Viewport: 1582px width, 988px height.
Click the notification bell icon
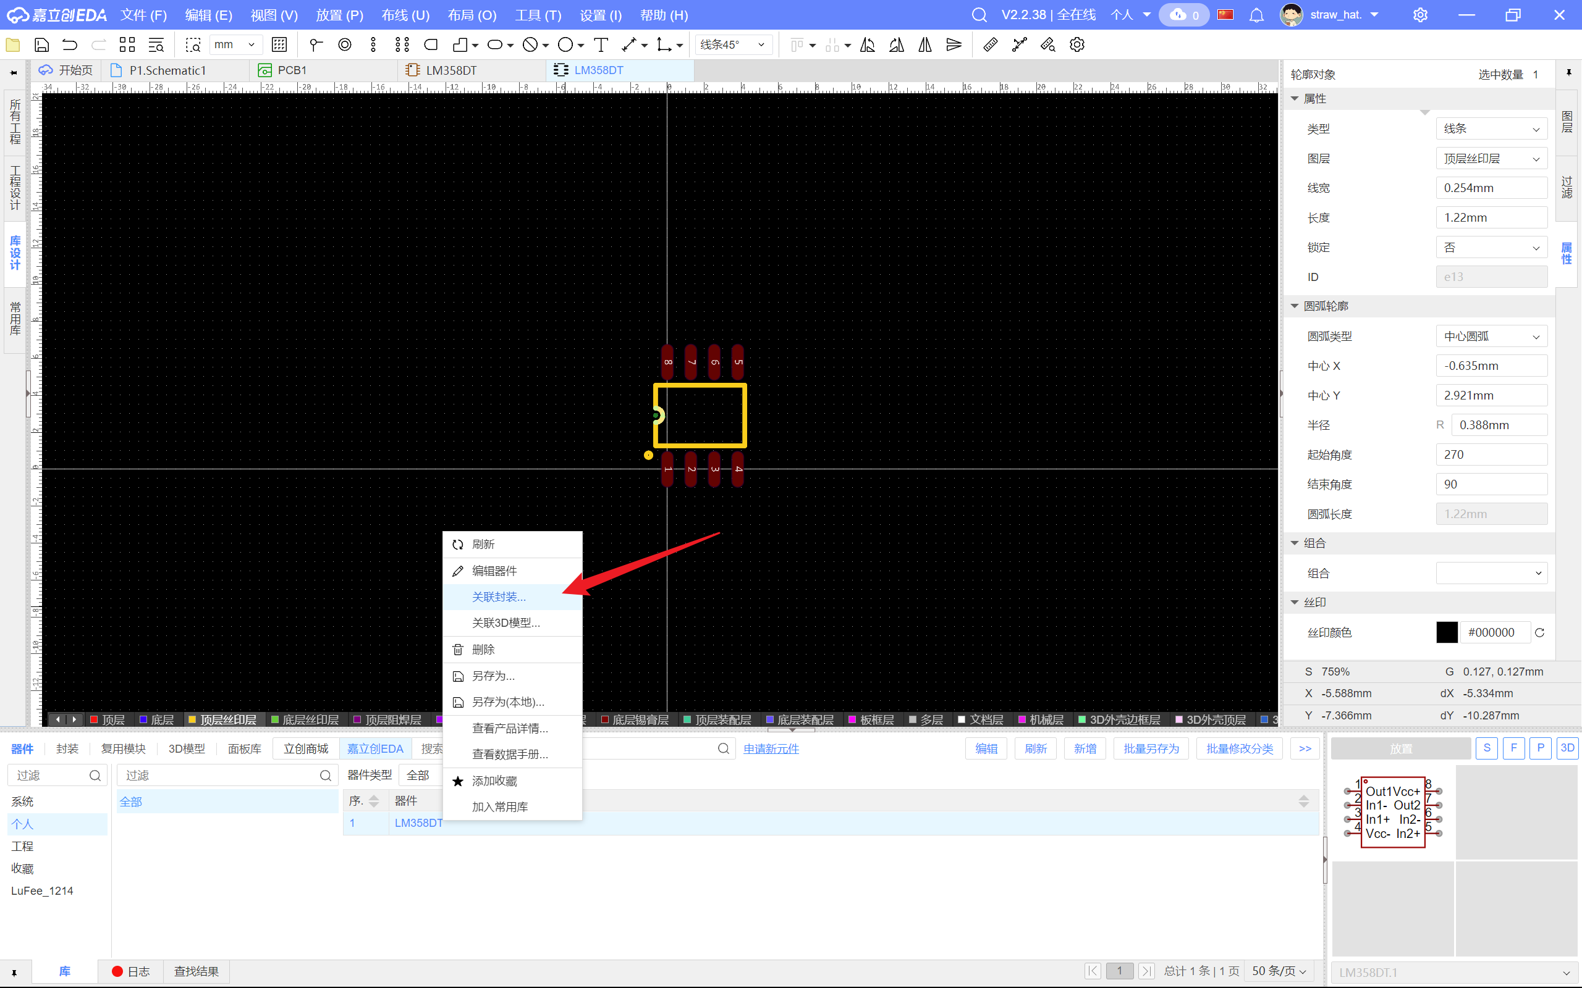pyautogui.click(x=1256, y=14)
